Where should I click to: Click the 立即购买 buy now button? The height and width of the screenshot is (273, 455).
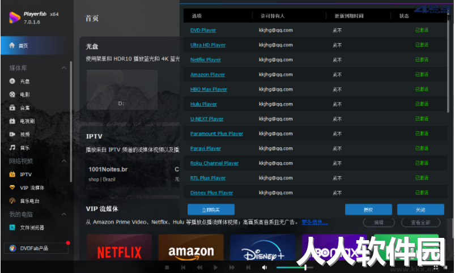pos(211,210)
